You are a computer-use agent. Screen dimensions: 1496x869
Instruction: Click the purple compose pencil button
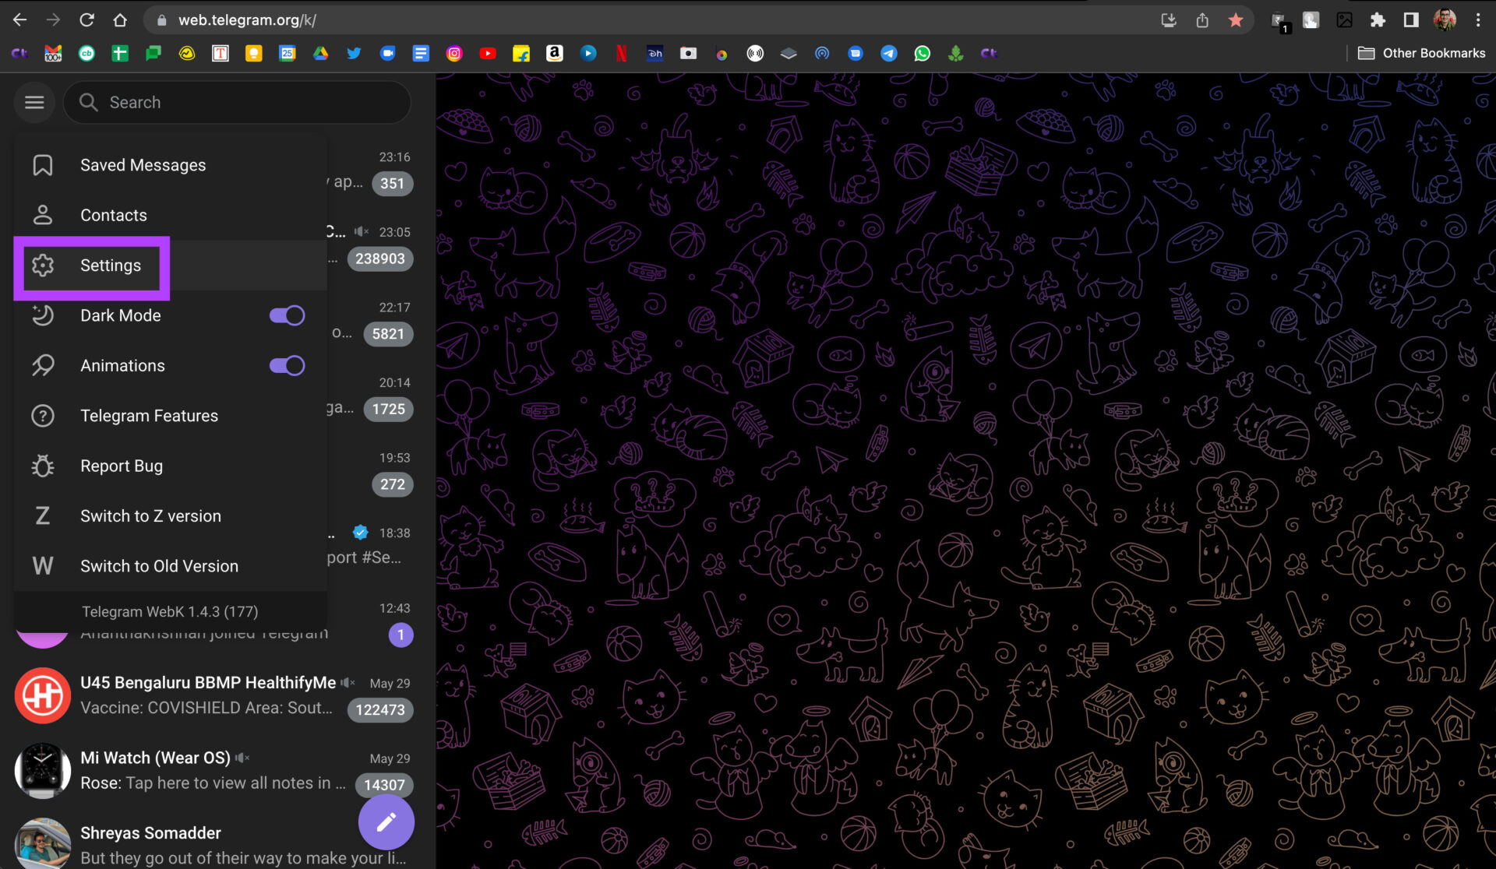click(x=386, y=822)
